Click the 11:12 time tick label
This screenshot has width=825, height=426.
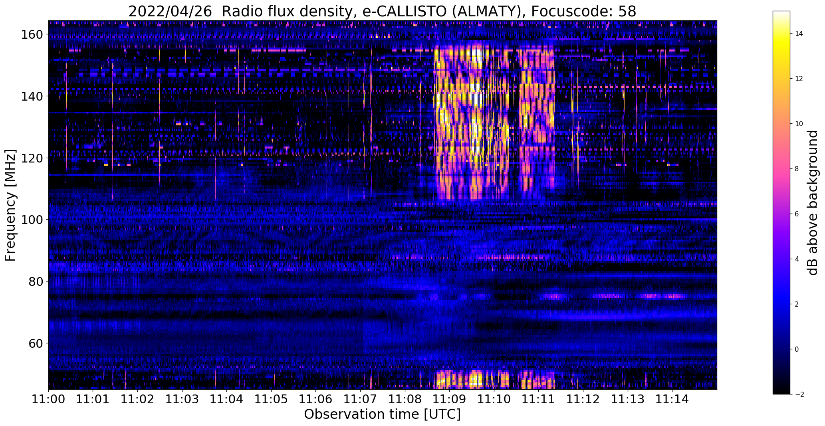(x=583, y=399)
